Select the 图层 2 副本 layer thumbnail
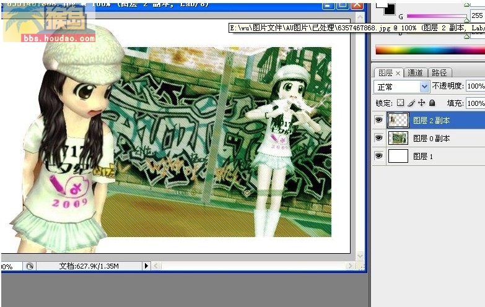485x307 pixels. pos(398,120)
